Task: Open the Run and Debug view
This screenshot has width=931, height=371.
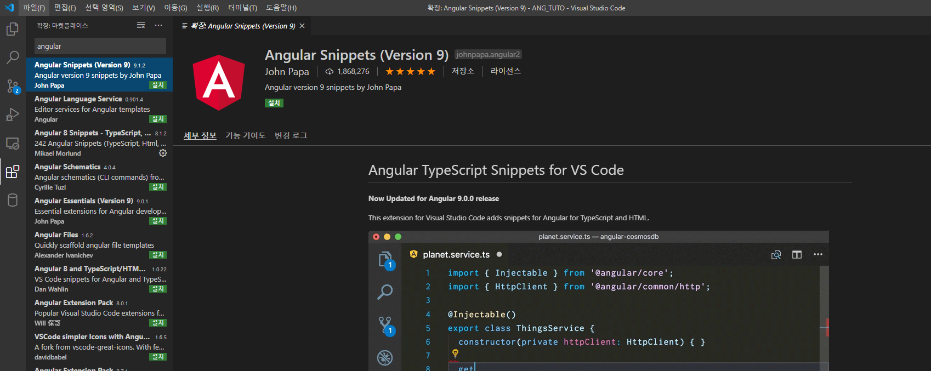Action: point(13,115)
